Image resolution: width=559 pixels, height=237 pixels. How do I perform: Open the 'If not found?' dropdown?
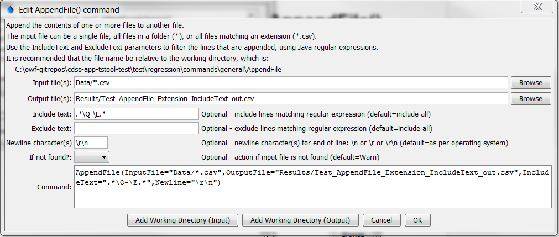coord(92,157)
